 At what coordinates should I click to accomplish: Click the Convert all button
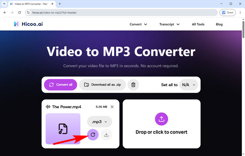[x=61, y=84]
